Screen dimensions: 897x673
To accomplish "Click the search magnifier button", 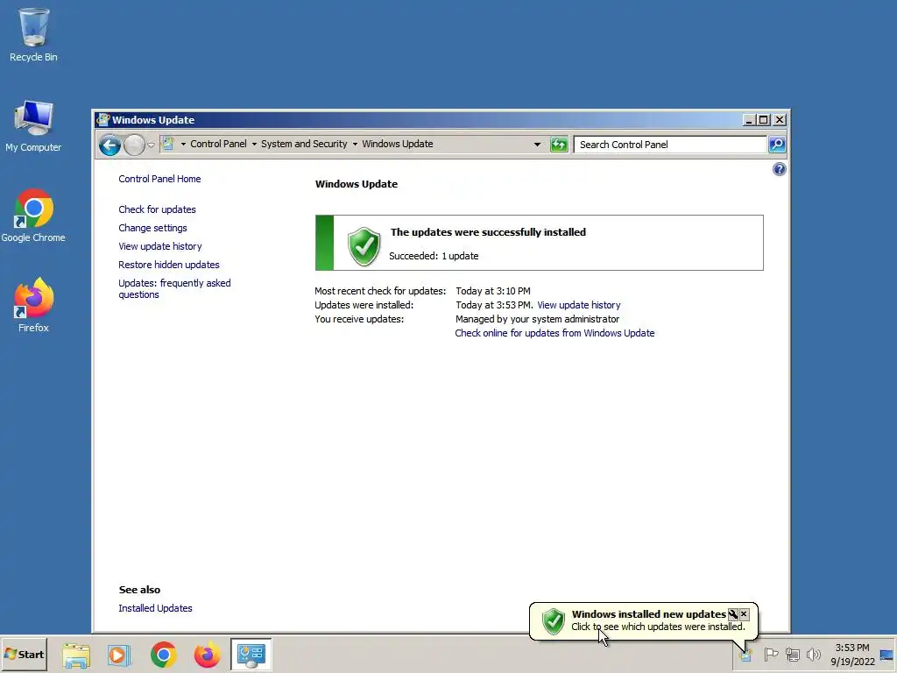I will (x=776, y=145).
